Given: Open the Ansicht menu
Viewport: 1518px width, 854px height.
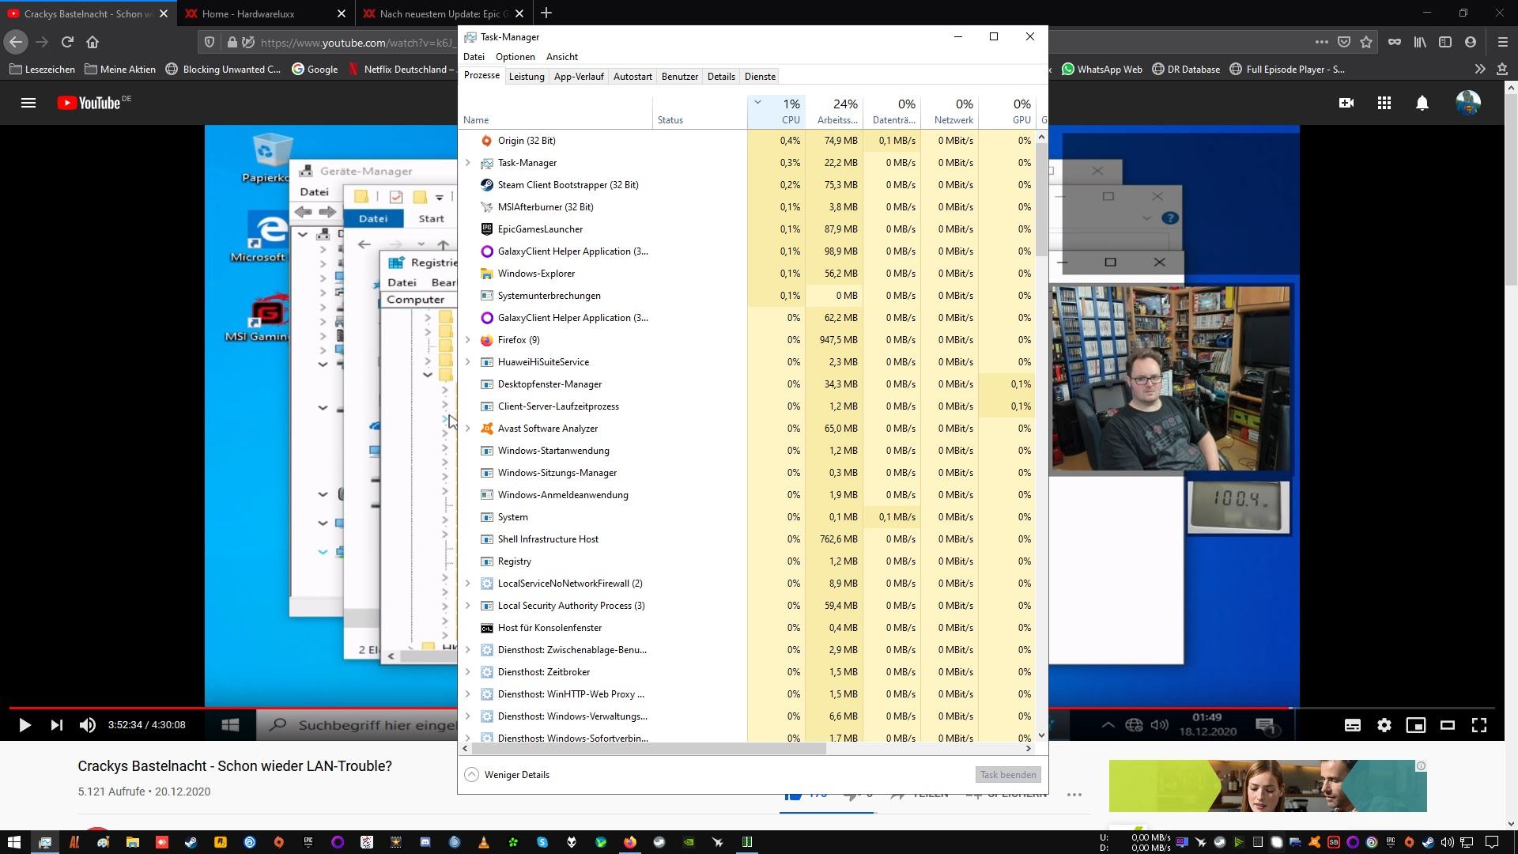Looking at the screenshot, I should (x=562, y=57).
